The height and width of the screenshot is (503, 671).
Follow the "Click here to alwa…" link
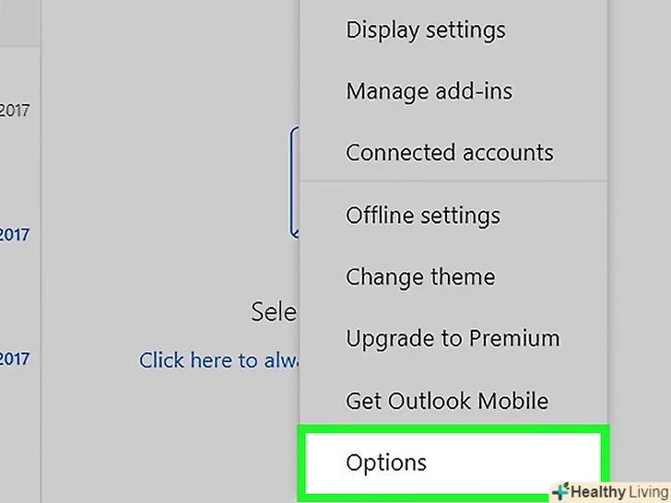coord(219,360)
